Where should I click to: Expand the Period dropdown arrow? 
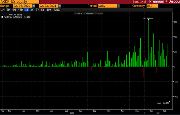pos(118,6)
